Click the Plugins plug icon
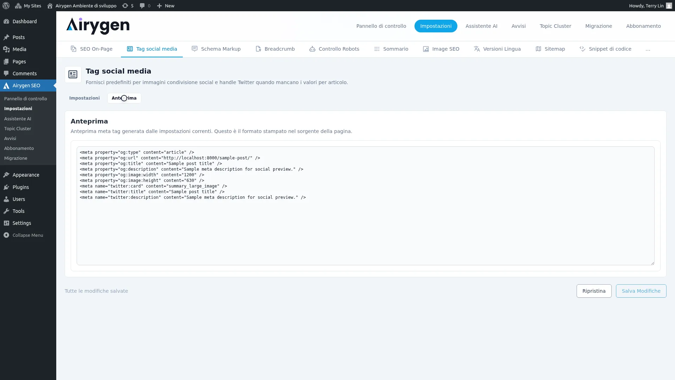The width and height of the screenshot is (675, 380). 6,187
